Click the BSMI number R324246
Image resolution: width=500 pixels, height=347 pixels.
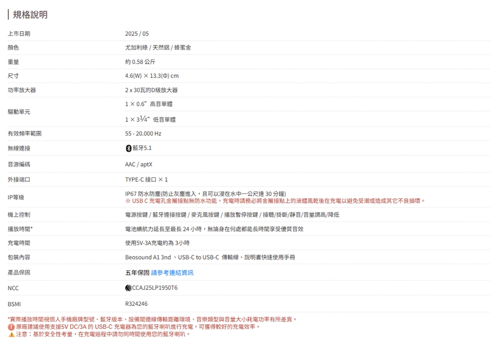136,304
